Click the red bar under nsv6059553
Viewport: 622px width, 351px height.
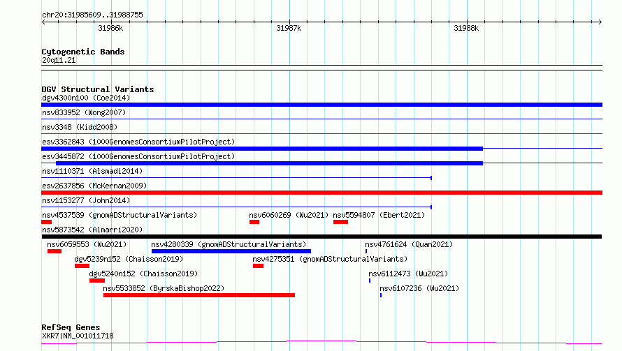coord(55,251)
